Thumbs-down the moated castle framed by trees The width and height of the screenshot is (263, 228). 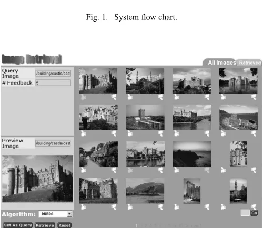coord(254,97)
